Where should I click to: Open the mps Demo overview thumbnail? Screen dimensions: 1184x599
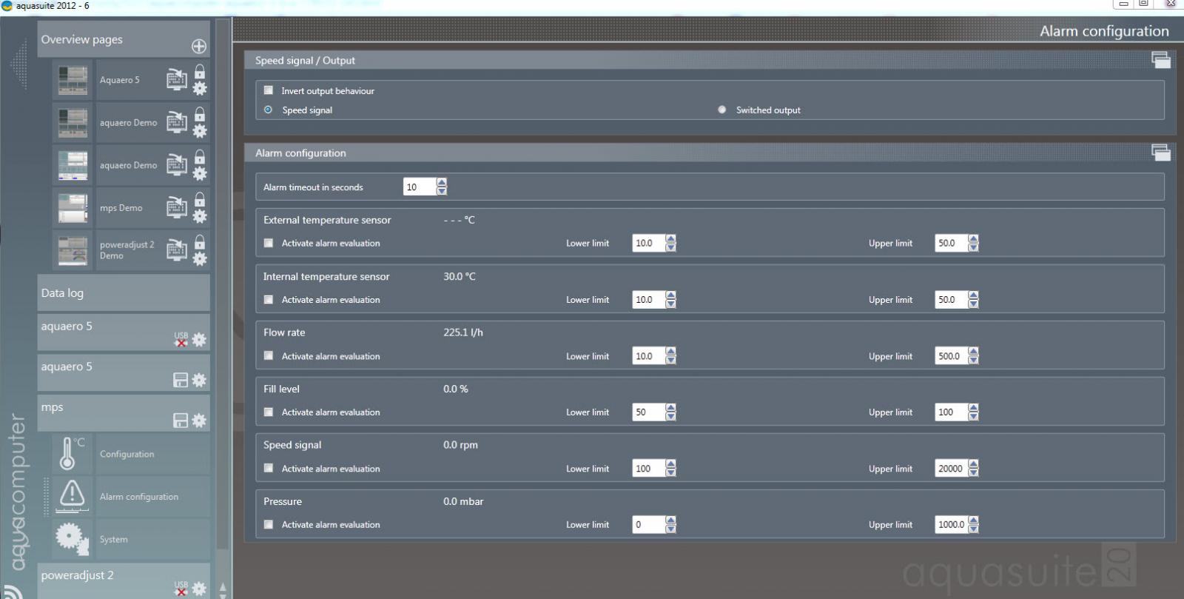pyautogui.click(x=73, y=208)
